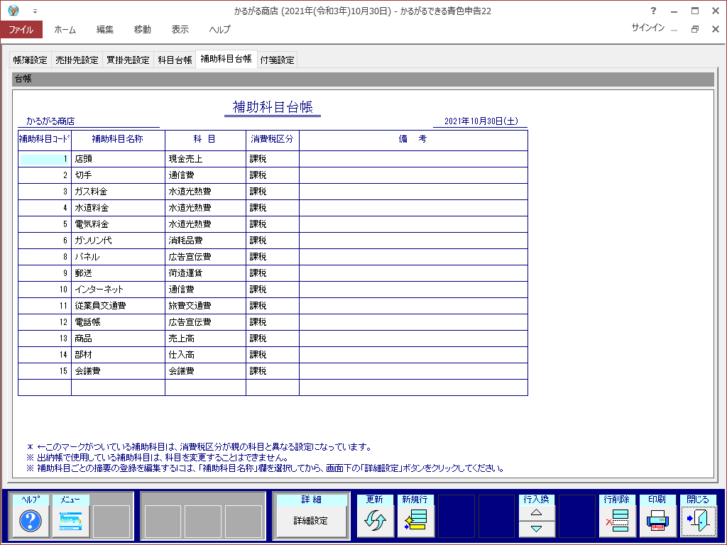Open the 表示 menu
This screenshot has width=727, height=545.
pos(180,29)
